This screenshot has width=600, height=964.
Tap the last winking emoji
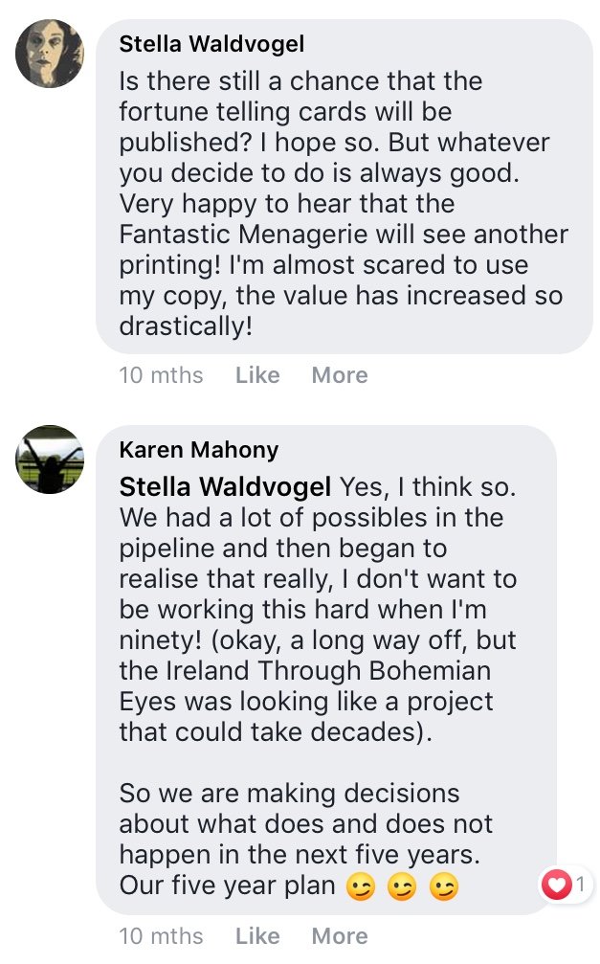(x=443, y=886)
